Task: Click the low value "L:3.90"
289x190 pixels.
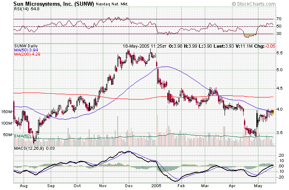Action: coord(205,46)
